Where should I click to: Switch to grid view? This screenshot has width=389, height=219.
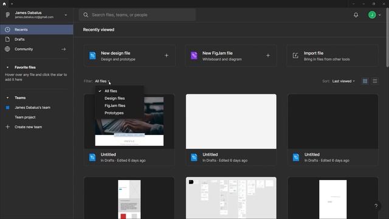tap(365, 81)
